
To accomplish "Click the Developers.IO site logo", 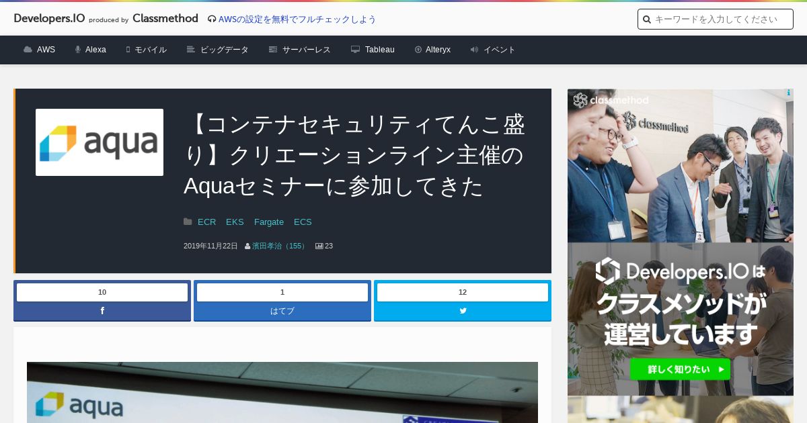I will pyautogui.click(x=49, y=19).
